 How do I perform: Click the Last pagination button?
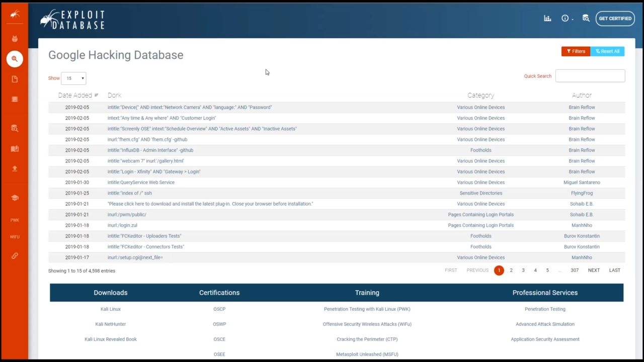615,270
